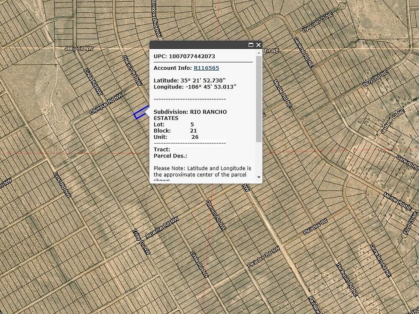The width and height of the screenshot is (419, 314).
Task: Click the Jeep Trl NW road label
Action: pyautogui.click(x=79, y=48)
